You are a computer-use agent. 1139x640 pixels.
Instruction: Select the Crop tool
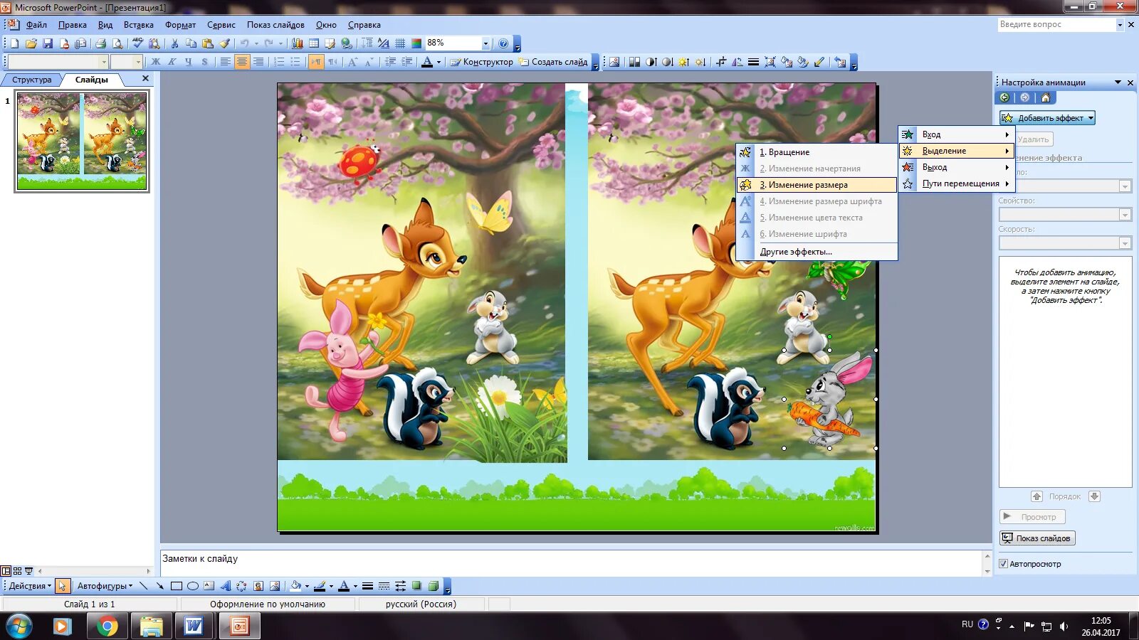coord(720,62)
